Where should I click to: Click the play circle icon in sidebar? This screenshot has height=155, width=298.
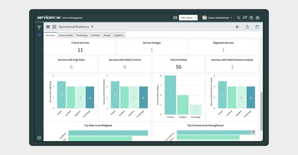pyautogui.click(x=39, y=138)
